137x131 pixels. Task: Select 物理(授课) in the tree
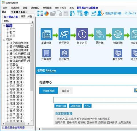17,82
